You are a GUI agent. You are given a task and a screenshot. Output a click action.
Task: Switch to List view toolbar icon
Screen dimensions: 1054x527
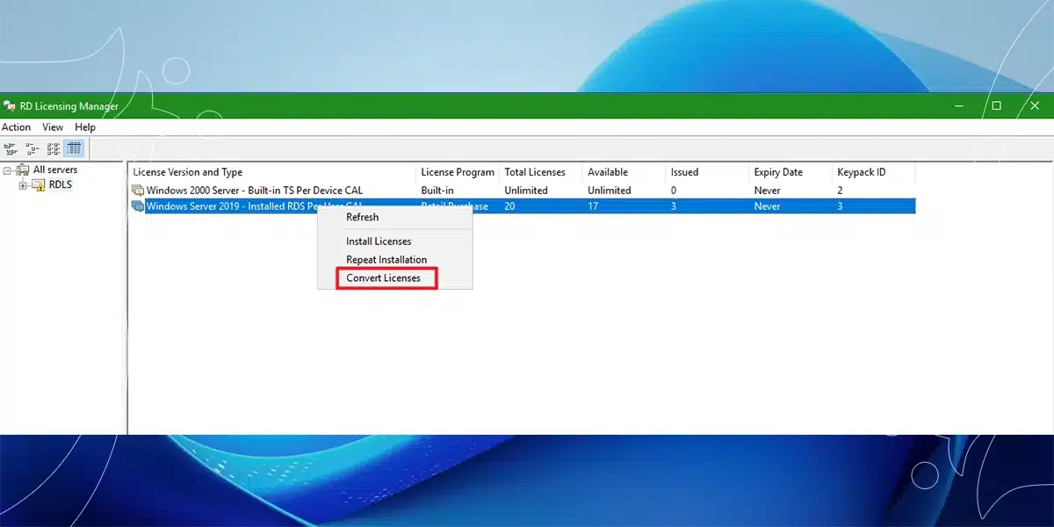[54, 148]
